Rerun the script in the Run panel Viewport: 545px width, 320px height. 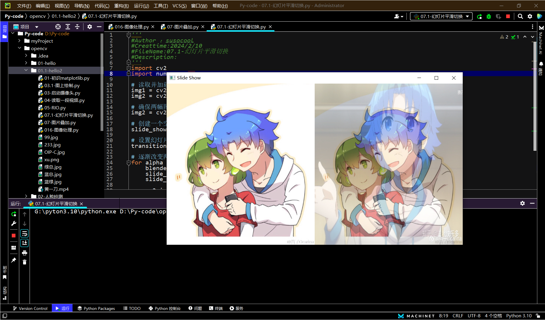coord(14,214)
